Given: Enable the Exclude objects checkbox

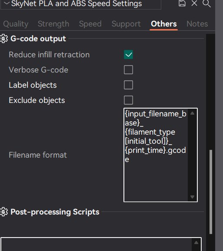Looking at the screenshot, I should click(x=128, y=100).
